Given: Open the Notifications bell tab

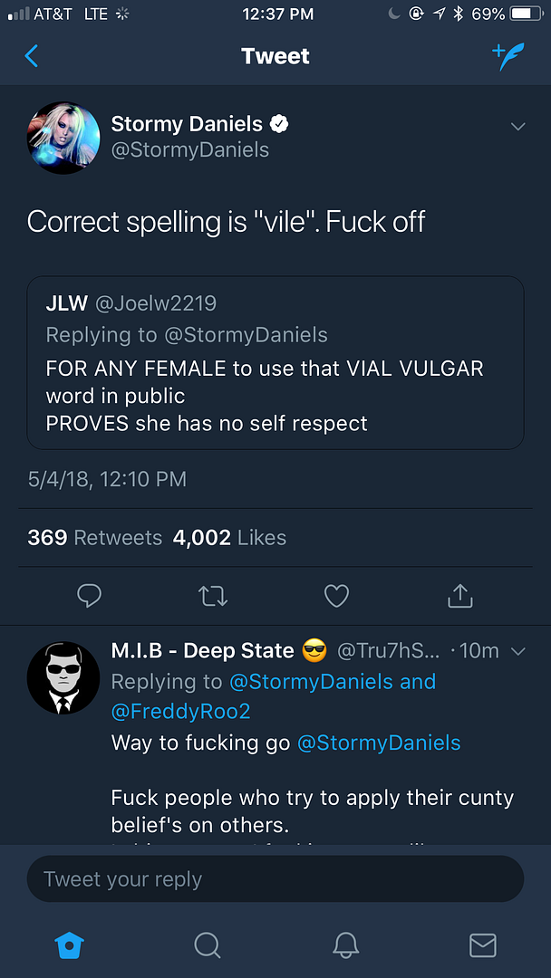Looking at the screenshot, I should pos(345,945).
